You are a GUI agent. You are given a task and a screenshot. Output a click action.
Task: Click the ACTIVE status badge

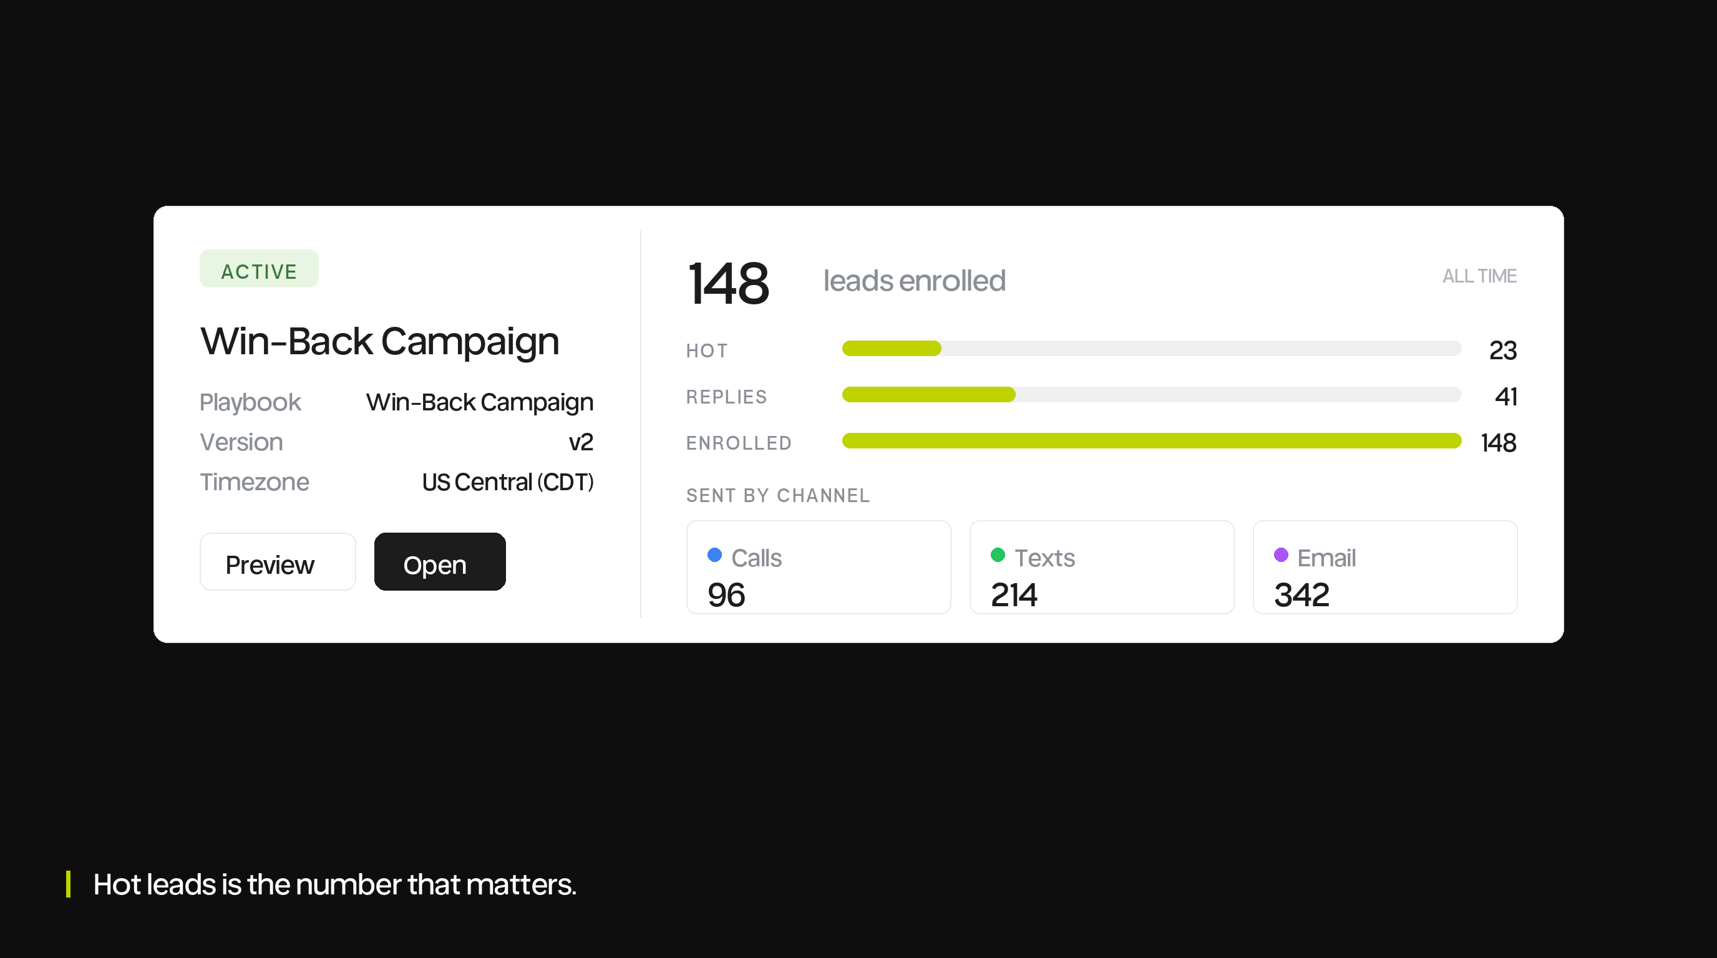pyautogui.click(x=260, y=269)
